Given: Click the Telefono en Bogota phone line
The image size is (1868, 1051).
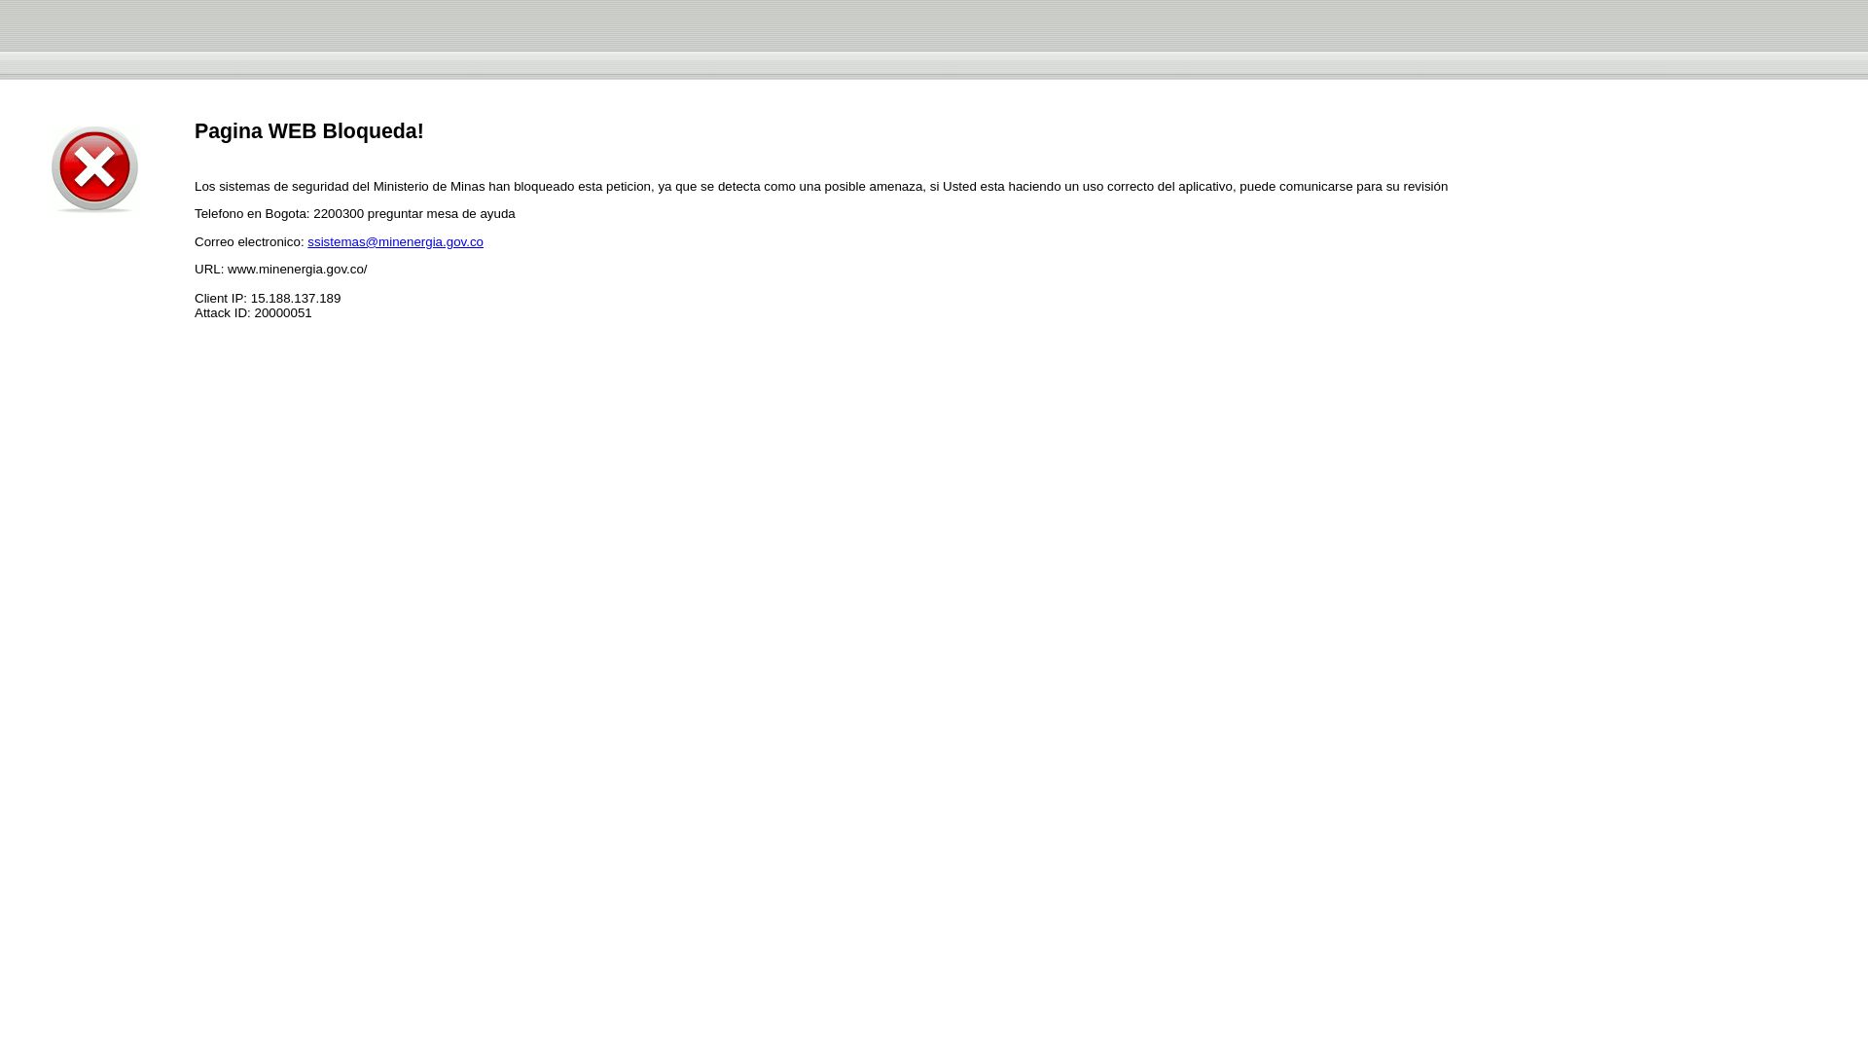Looking at the screenshot, I should tap(355, 213).
